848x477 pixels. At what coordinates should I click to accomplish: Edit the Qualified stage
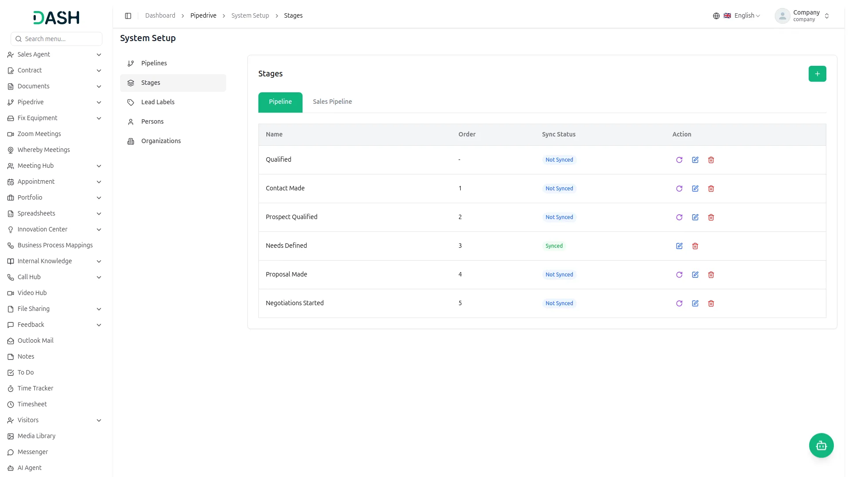coord(695,160)
